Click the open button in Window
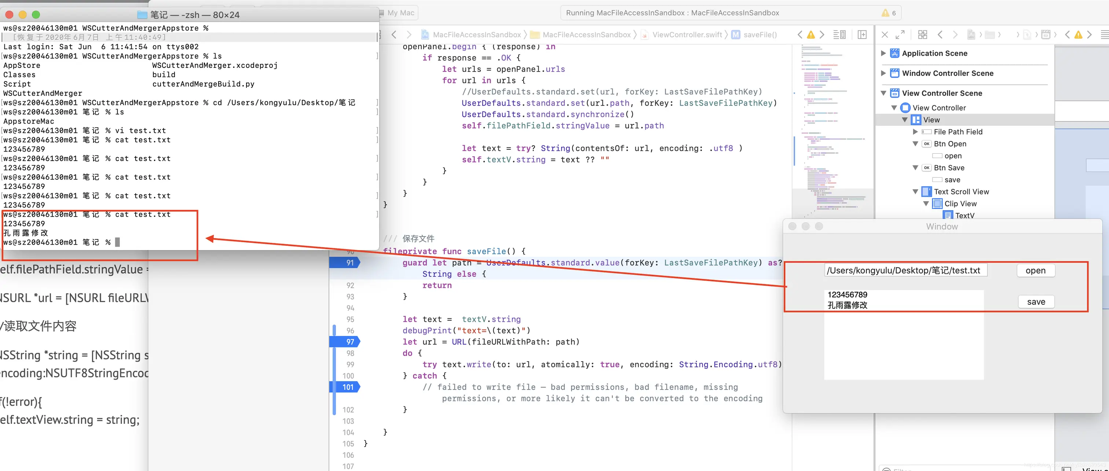The height and width of the screenshot is (471, 1109). [x=1035, y=270]
